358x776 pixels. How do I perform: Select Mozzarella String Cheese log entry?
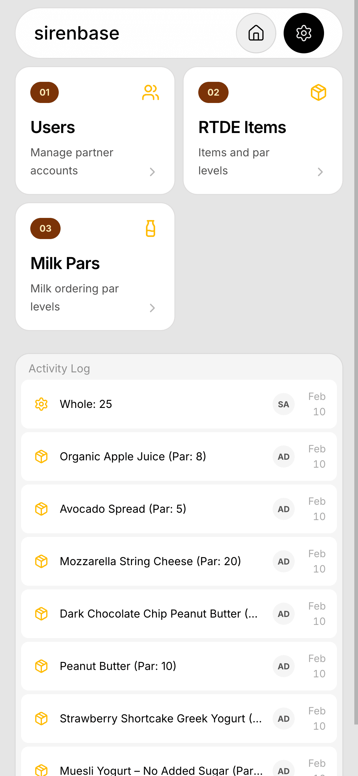tap(150, 561)
